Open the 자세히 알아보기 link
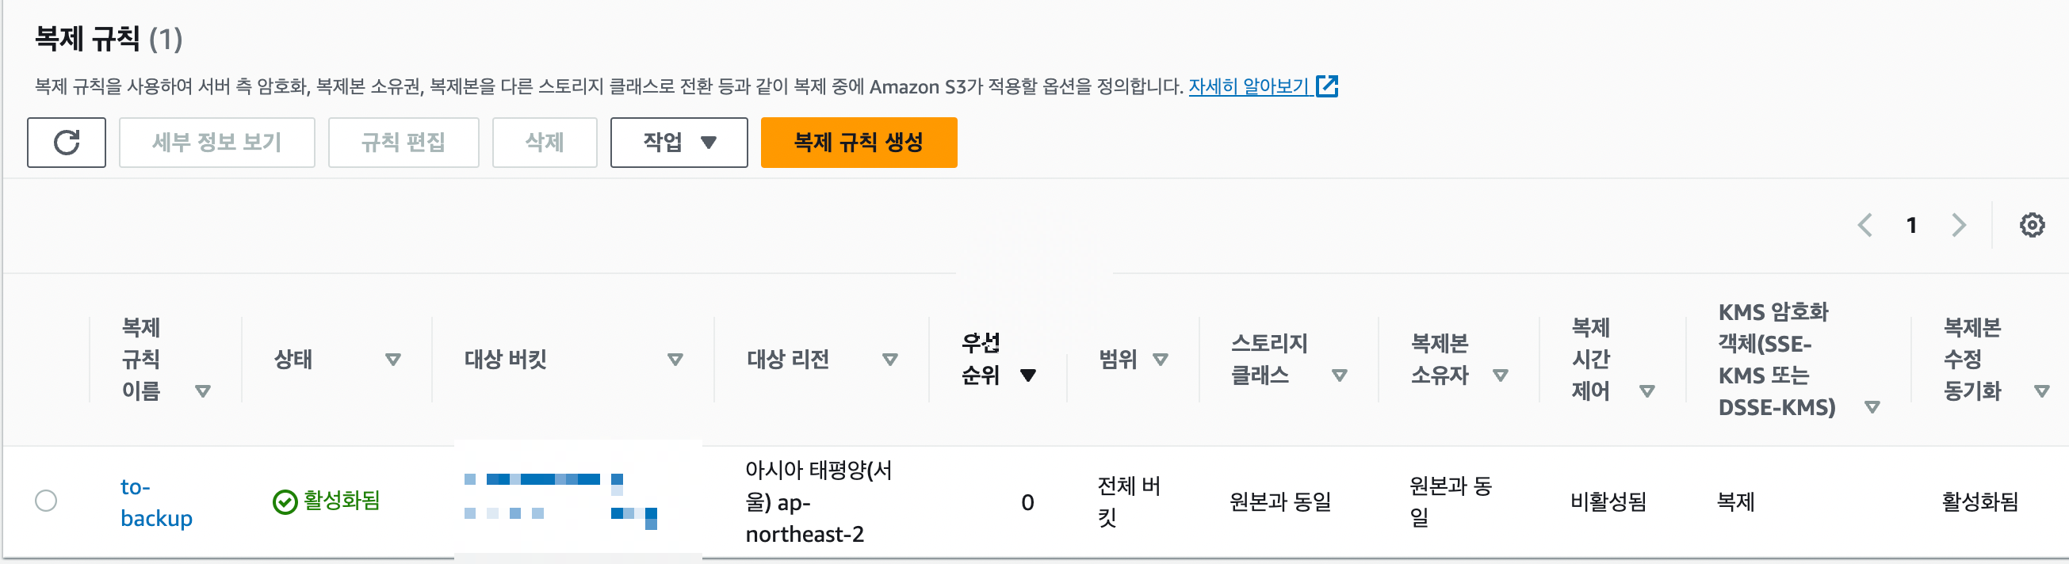The image size is (2069, 564). click(x=1249, y=86)
